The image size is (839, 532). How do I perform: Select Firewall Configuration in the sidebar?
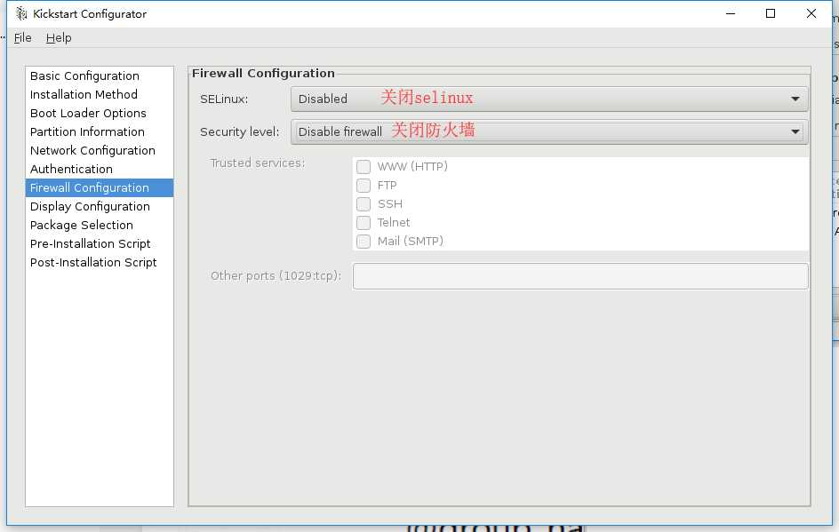[x=100, y=187]
